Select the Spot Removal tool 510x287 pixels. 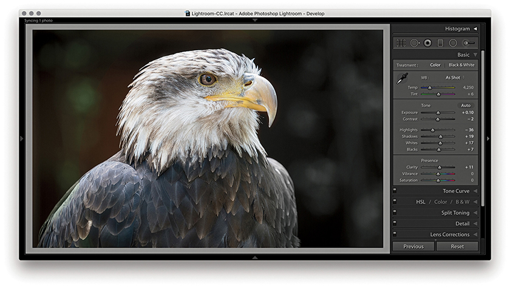point(415,43)
